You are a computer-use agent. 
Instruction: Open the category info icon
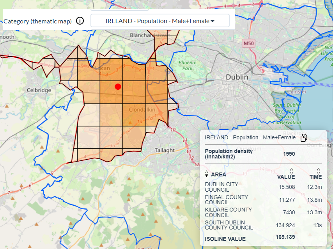(80, 21)
